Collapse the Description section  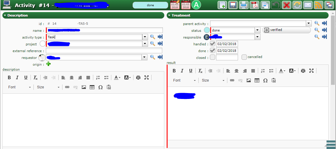(5, 15)
